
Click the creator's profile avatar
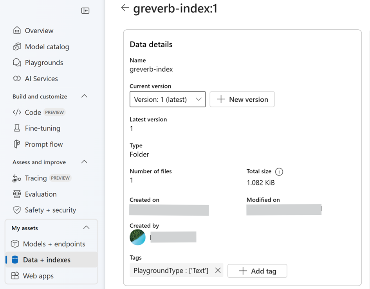click(137, 237)
